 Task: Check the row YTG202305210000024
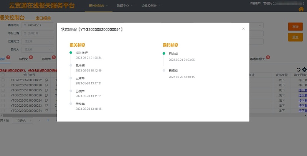coord(3,100)
